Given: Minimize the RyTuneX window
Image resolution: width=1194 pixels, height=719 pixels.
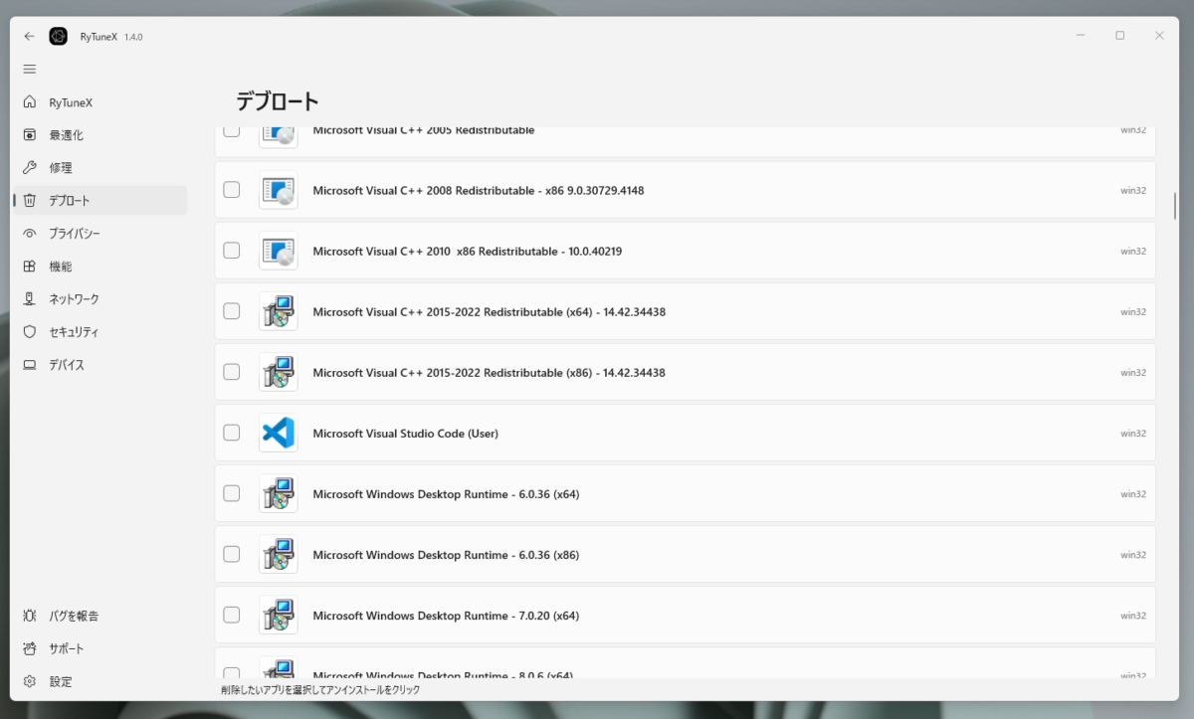Looking at the screenshot, I should [1081, 36].
